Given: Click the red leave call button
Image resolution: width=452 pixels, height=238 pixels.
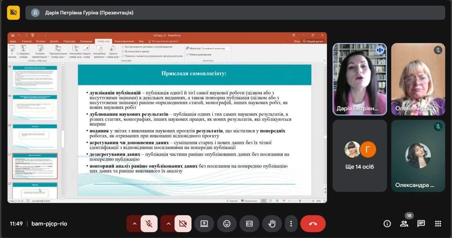Looking at the screenshot, I should pyautogui.click(x=313, y=224).
